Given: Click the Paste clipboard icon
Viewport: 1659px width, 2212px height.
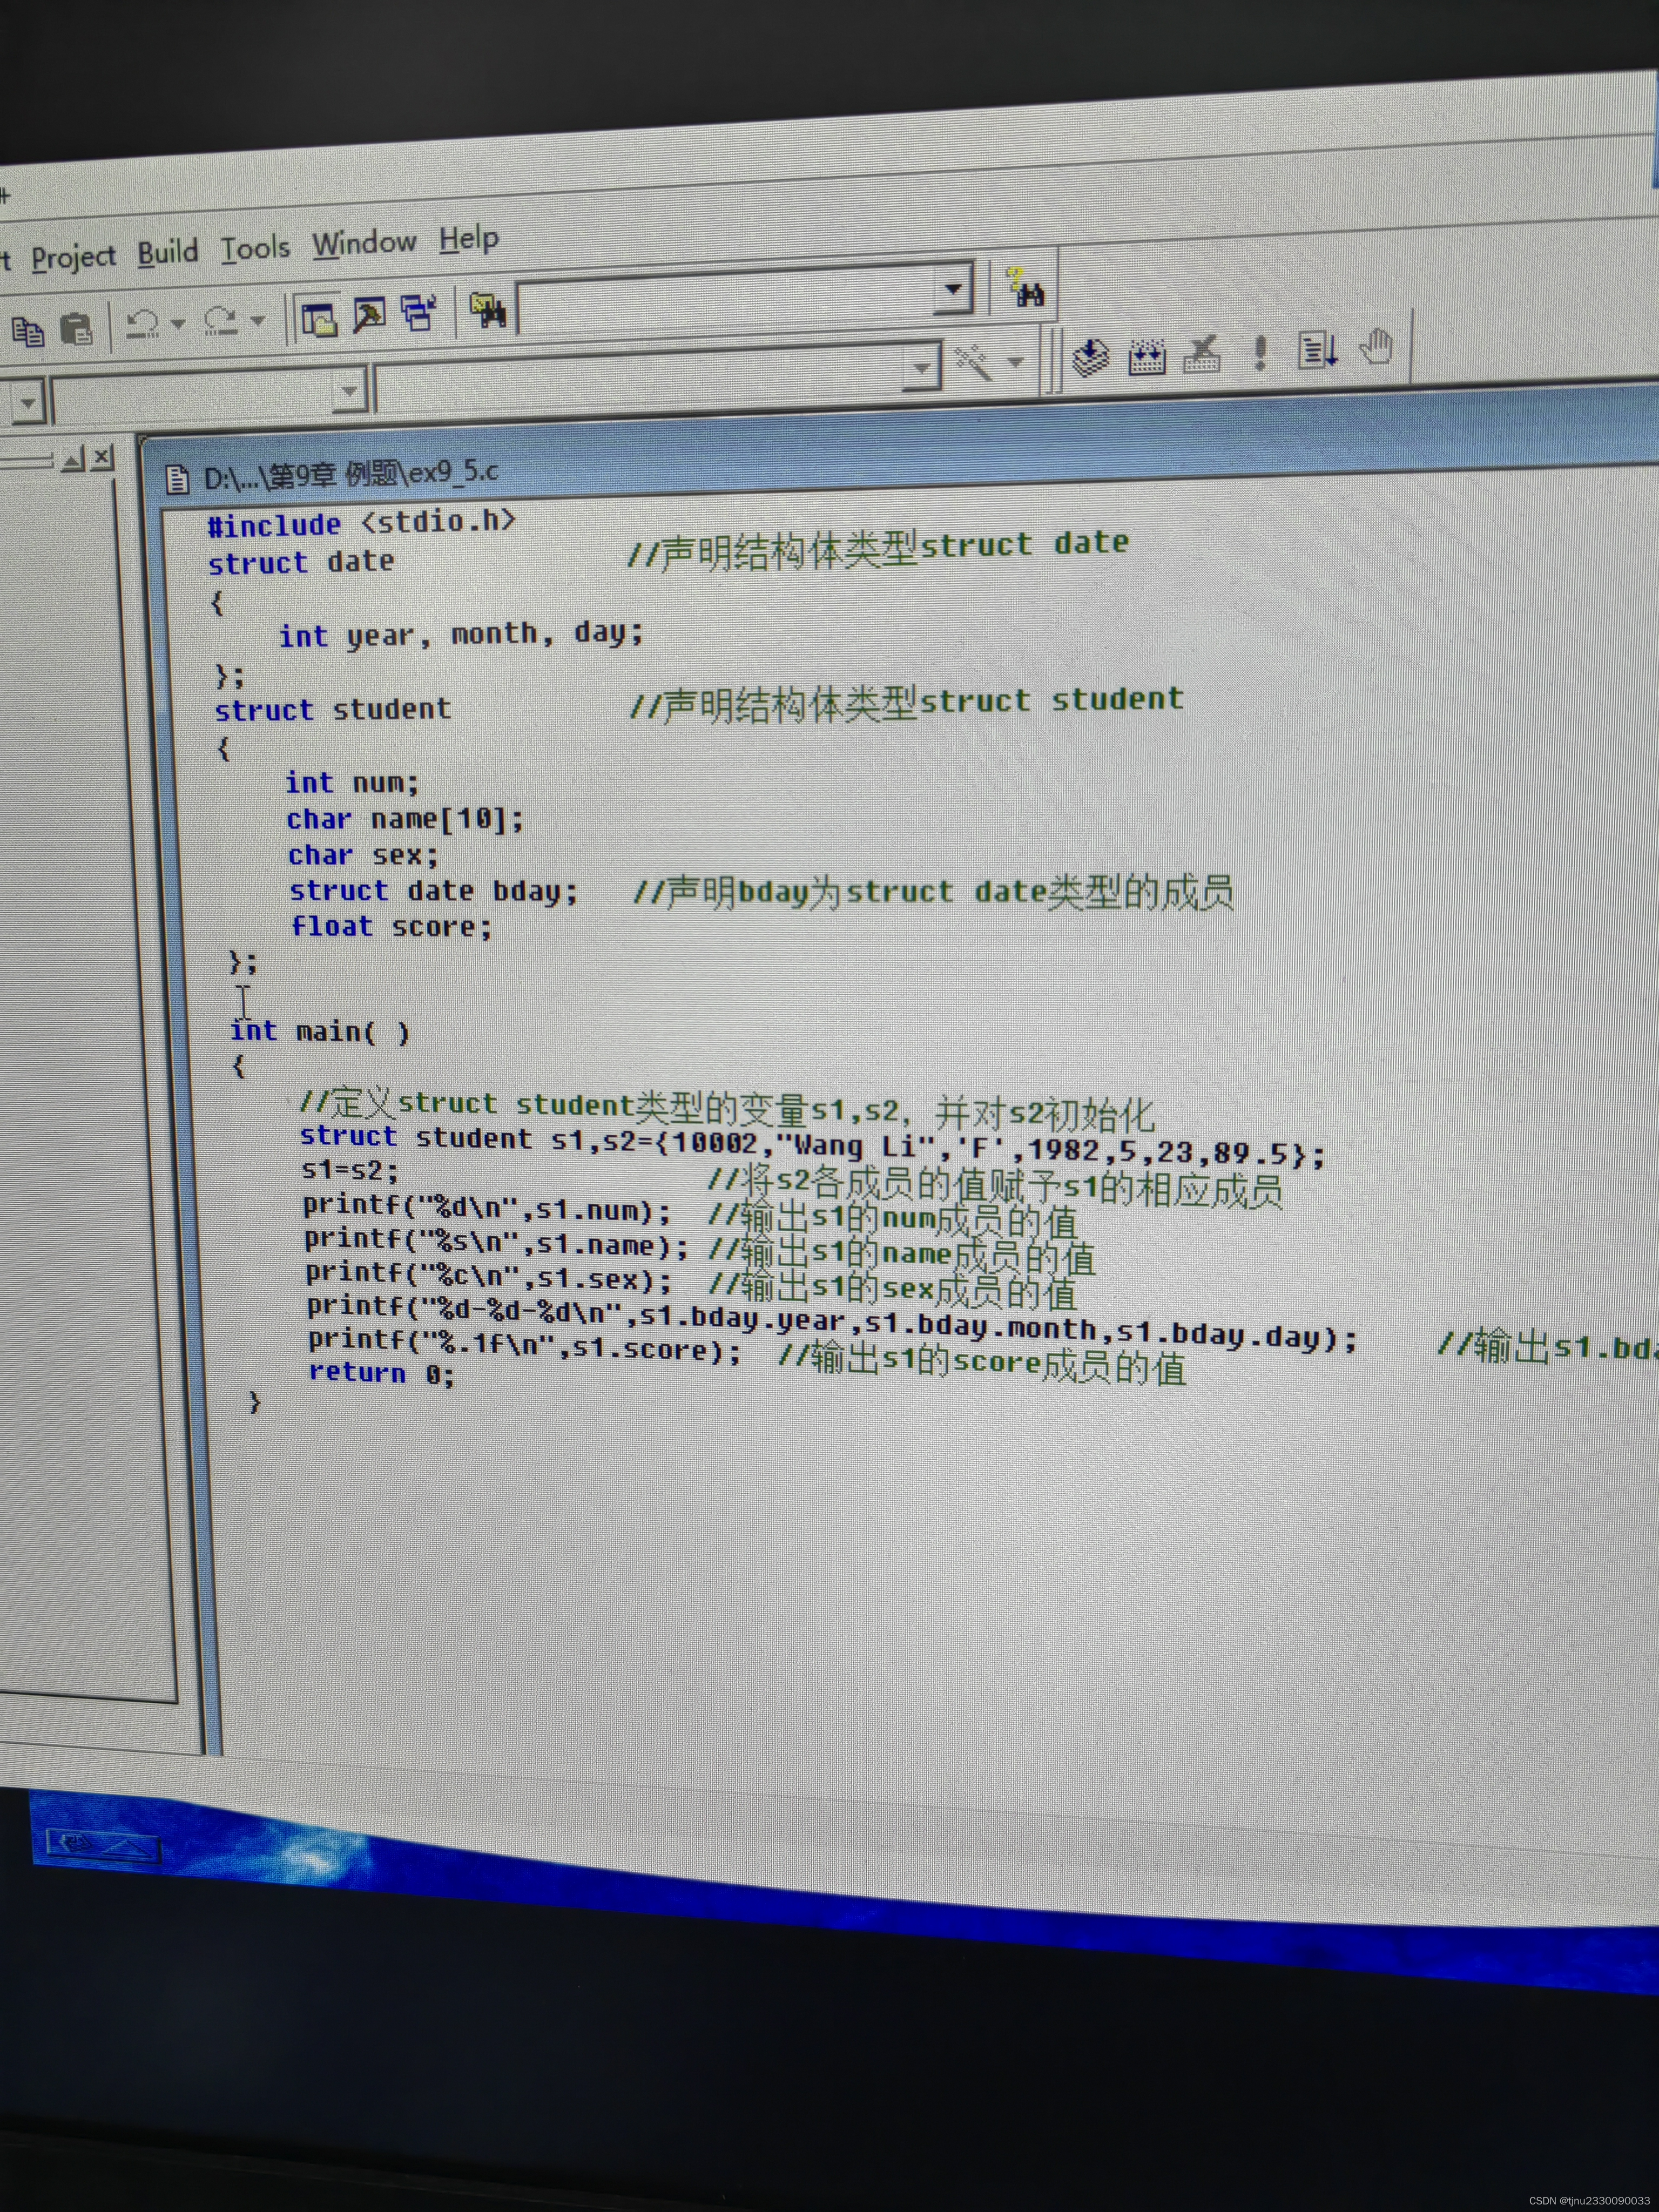Looking at the screenshot, I should (x=76, y=328).
